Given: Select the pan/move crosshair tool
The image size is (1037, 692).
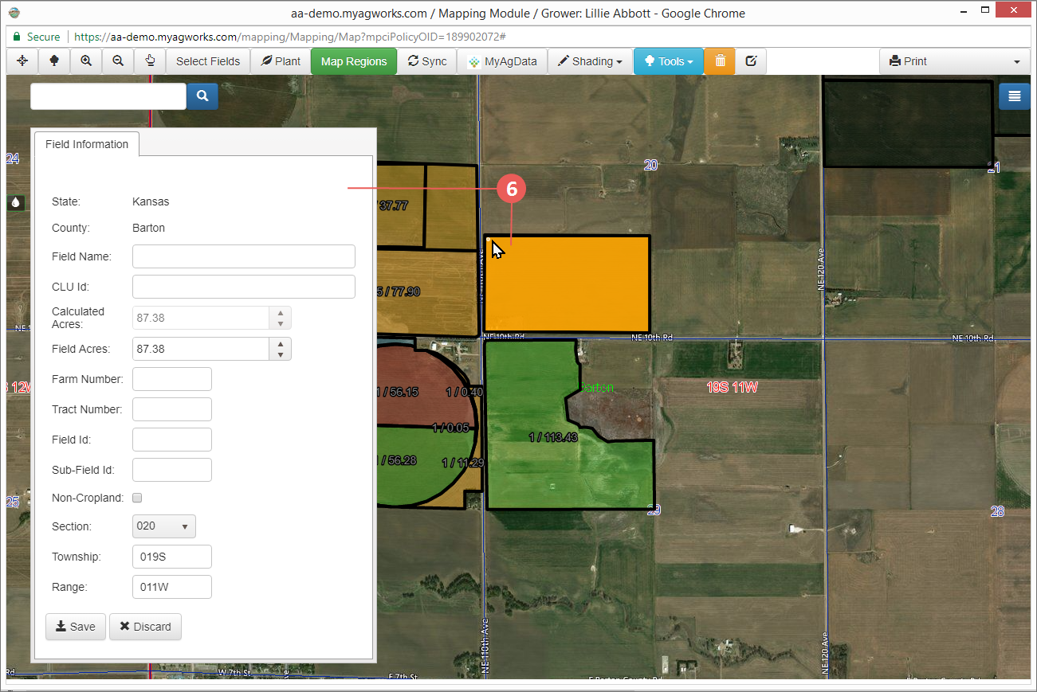Looking at the screenshot, I should (x=22, y=61).
